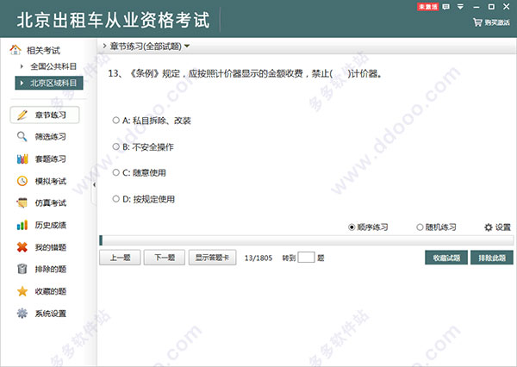Click the shopping cart purchase activation icon
The height and width of the screenshot is (367, 517).
[477, 22]
